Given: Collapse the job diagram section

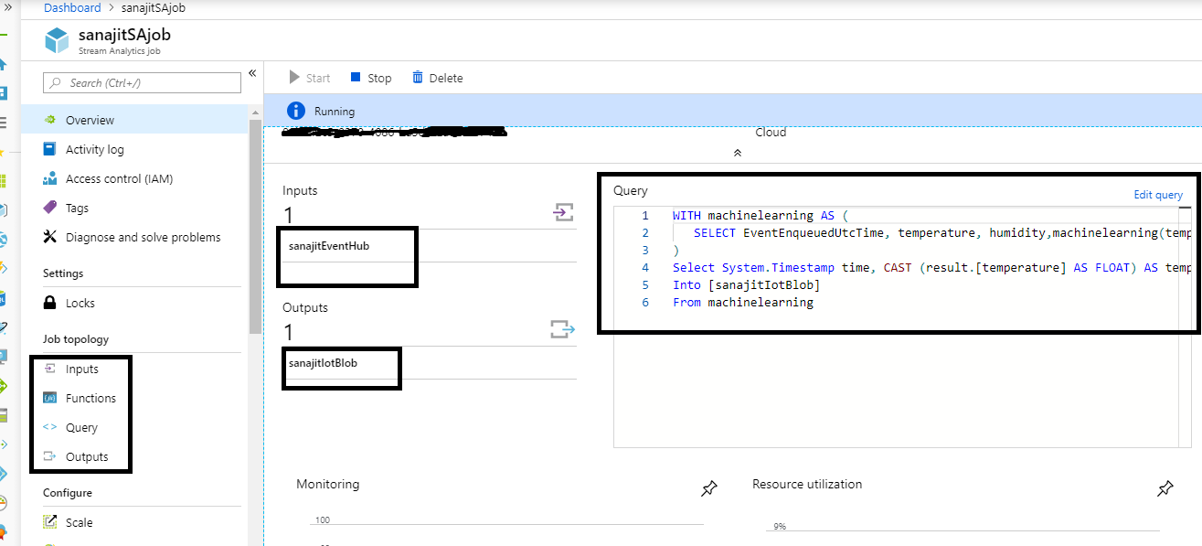Looking at the screenshot, I should (738, 154).
